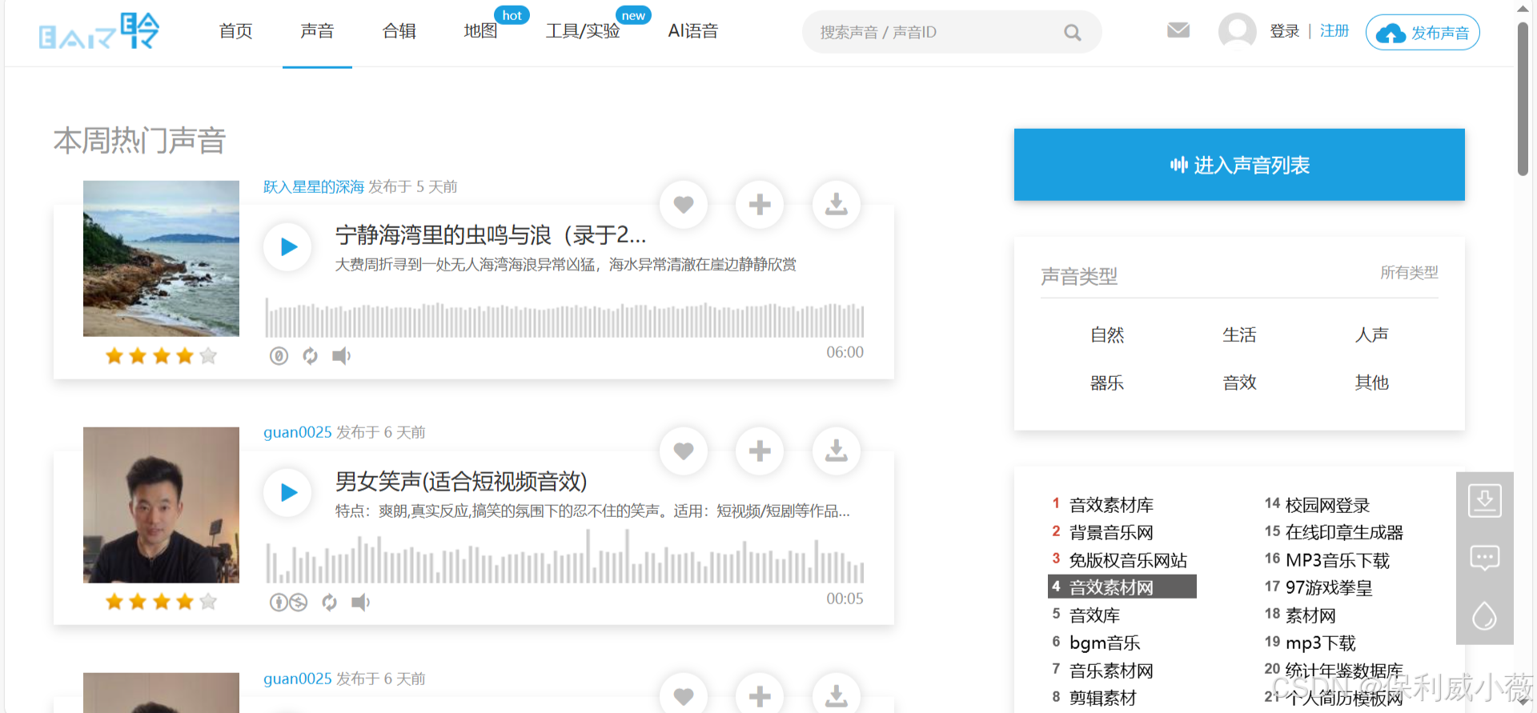Click ranked item 97游戏拳皇
1537x713 pixels.
(x=1329, y=587)
